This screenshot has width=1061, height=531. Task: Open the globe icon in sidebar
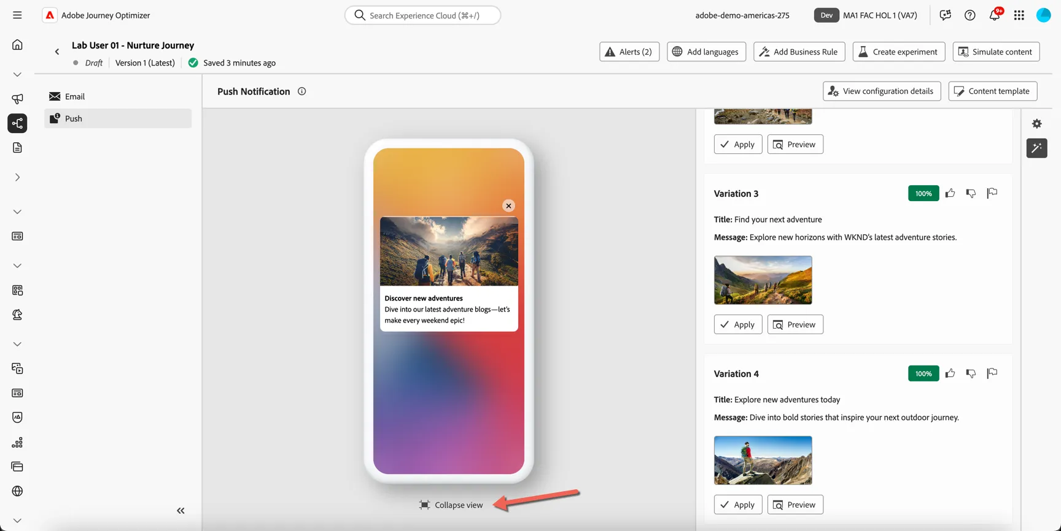(17, 491)
